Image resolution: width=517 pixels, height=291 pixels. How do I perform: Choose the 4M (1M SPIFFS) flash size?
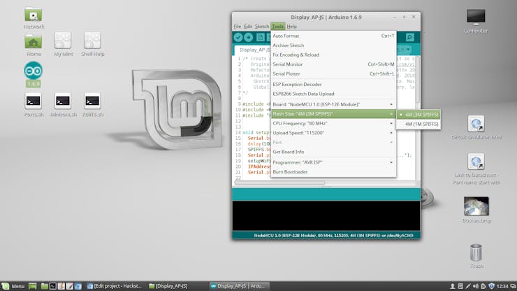click(x=421, y=124)
